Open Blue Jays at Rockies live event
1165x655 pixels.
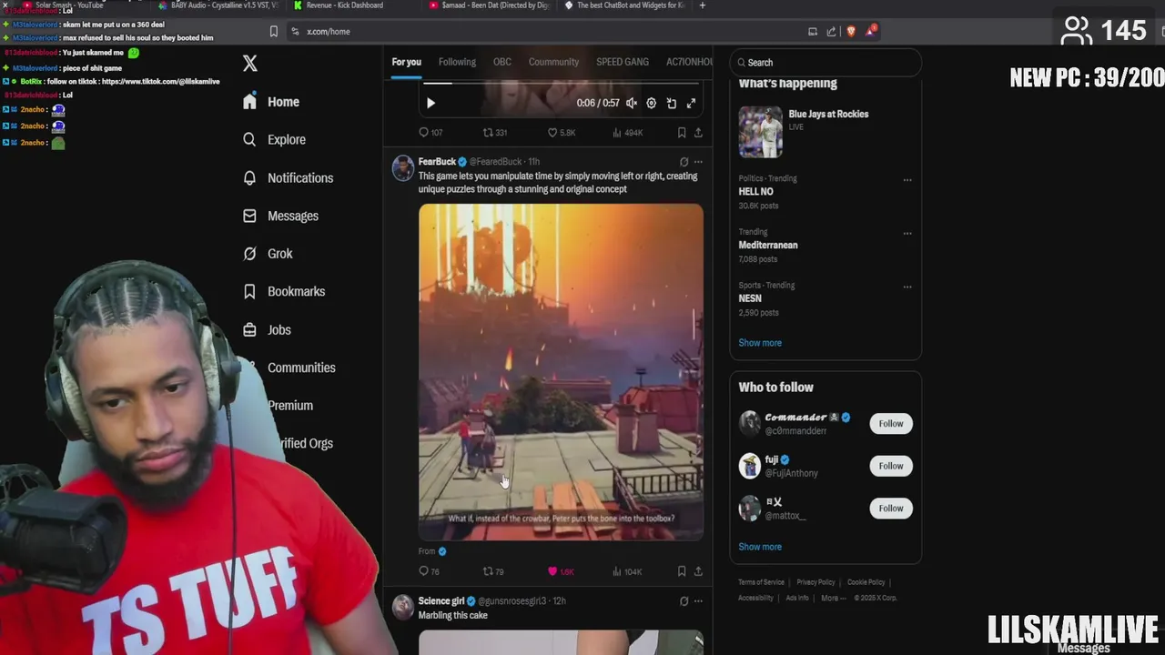coord(825,131)
